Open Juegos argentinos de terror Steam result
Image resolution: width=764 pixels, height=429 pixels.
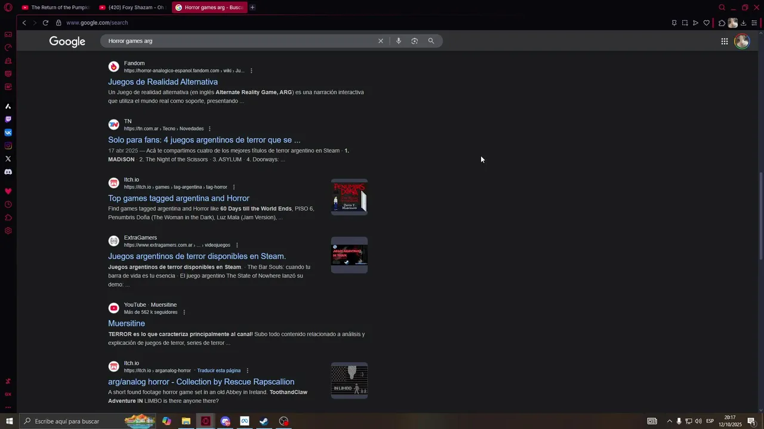tap(197, 256)
